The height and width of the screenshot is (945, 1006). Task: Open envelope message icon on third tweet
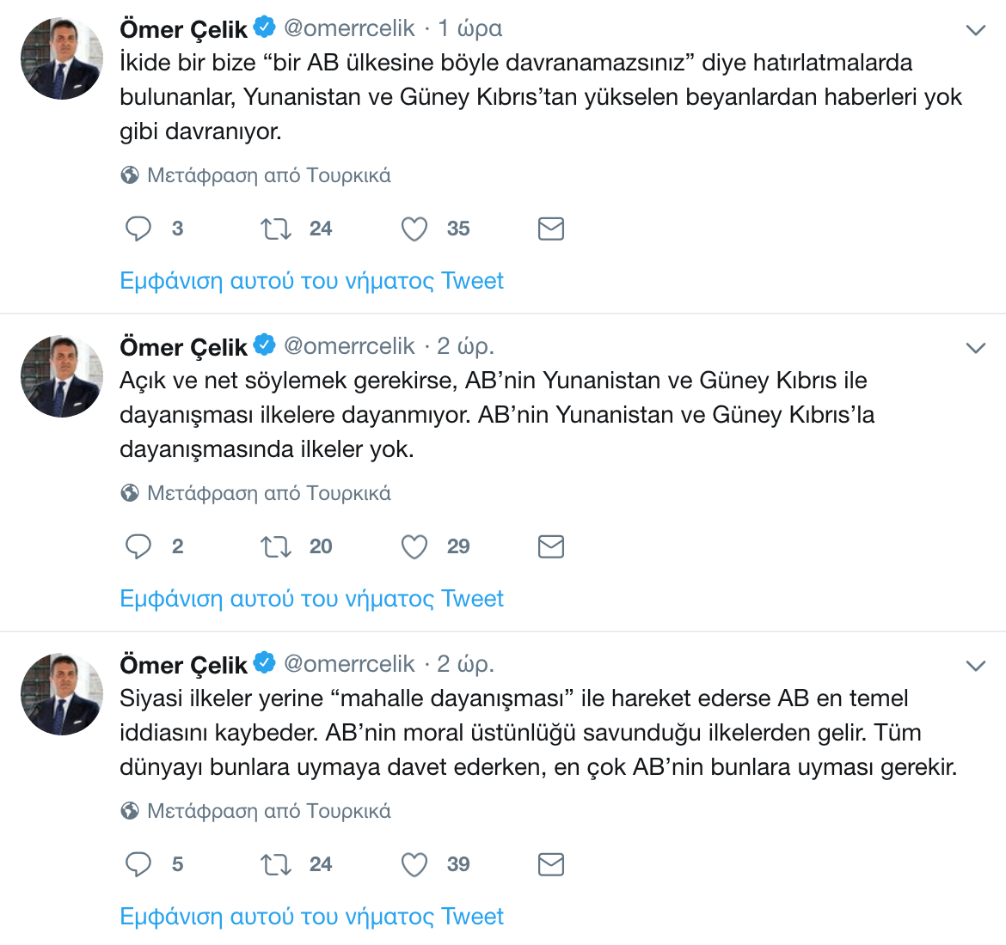click(550, 864)
